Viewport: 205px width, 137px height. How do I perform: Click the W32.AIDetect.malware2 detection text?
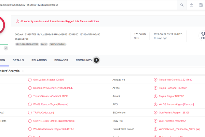pos(172,121)
